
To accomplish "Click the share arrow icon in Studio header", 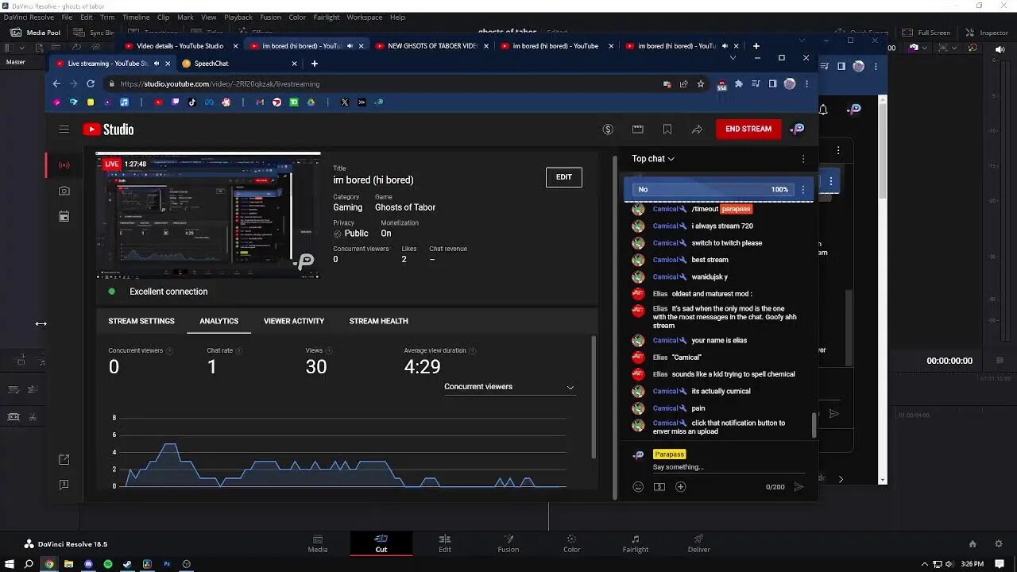I will pos(697,129).
